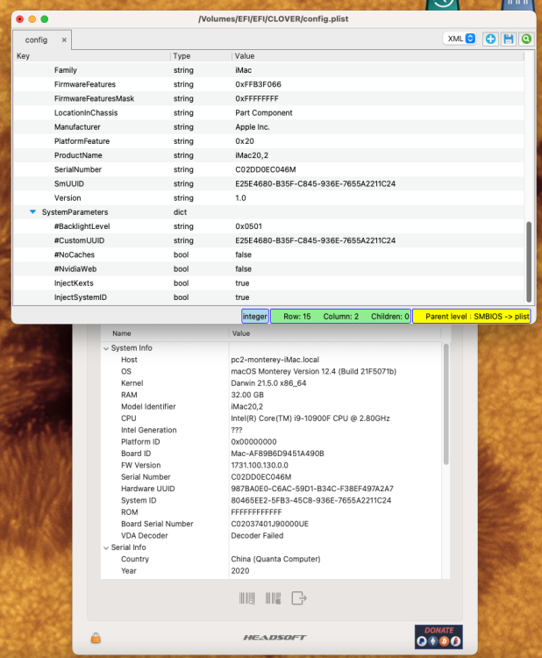Viewport: 542px width, 658px height.
Task: Close the config tab with its x
Action: [x=64, y=39]
